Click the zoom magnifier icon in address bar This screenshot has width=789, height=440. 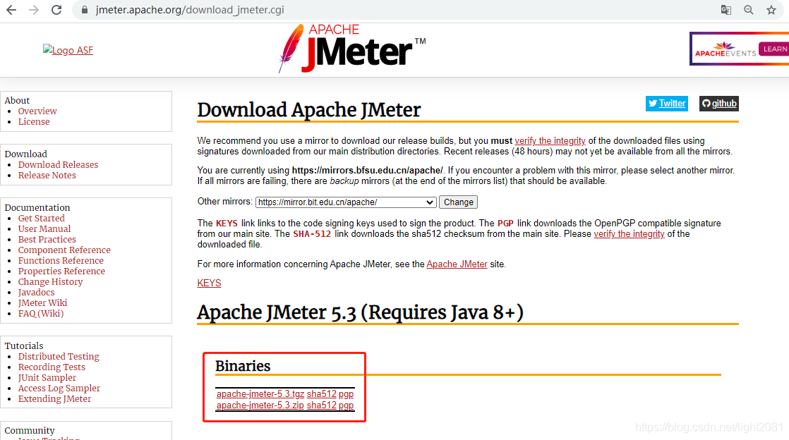point(749,10)
